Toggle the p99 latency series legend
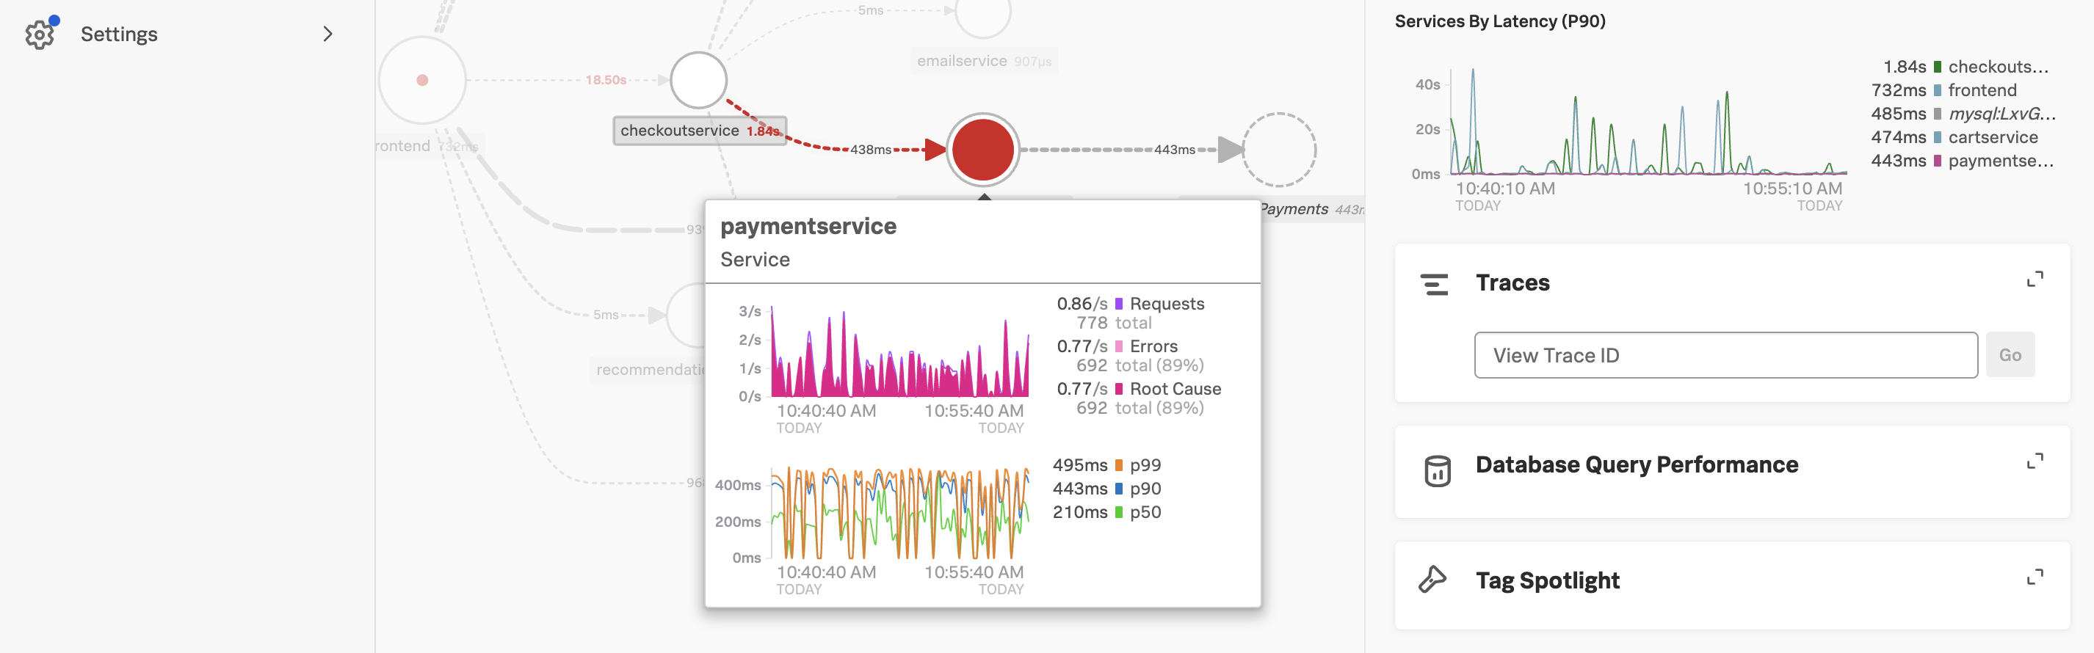 1145,464
